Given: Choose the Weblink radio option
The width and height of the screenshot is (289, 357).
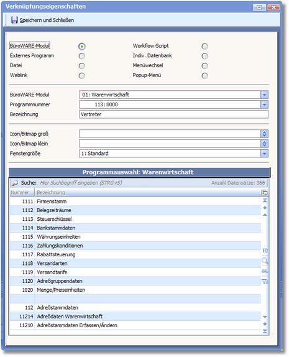Looking at the screenshot, I should [81, 76].
